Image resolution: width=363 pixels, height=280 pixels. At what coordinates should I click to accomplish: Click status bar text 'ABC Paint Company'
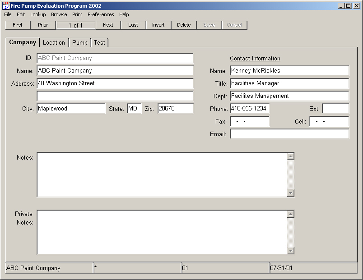[x=33, y=268]
